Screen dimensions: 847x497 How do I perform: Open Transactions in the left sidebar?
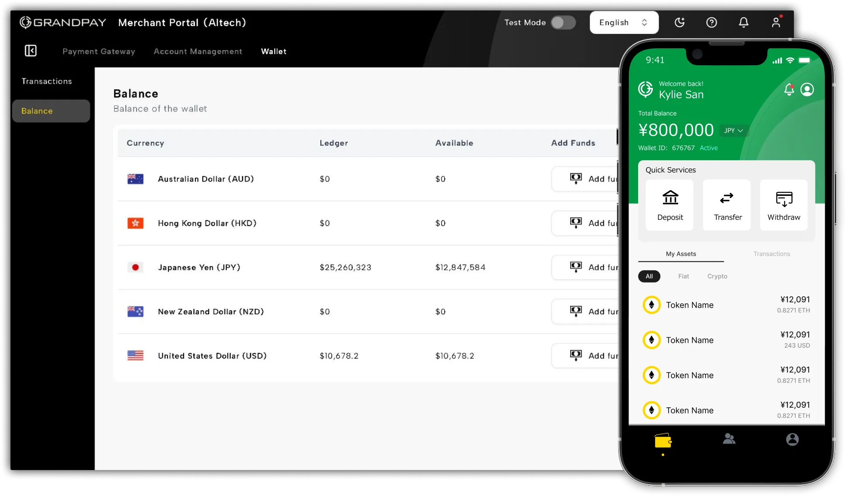(x=47, y=81)
